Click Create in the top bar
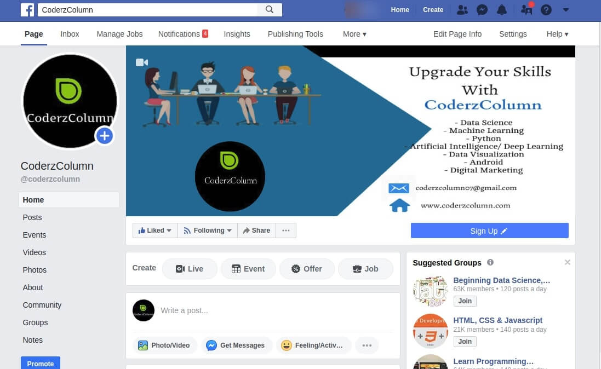 [x=433, y=9]
